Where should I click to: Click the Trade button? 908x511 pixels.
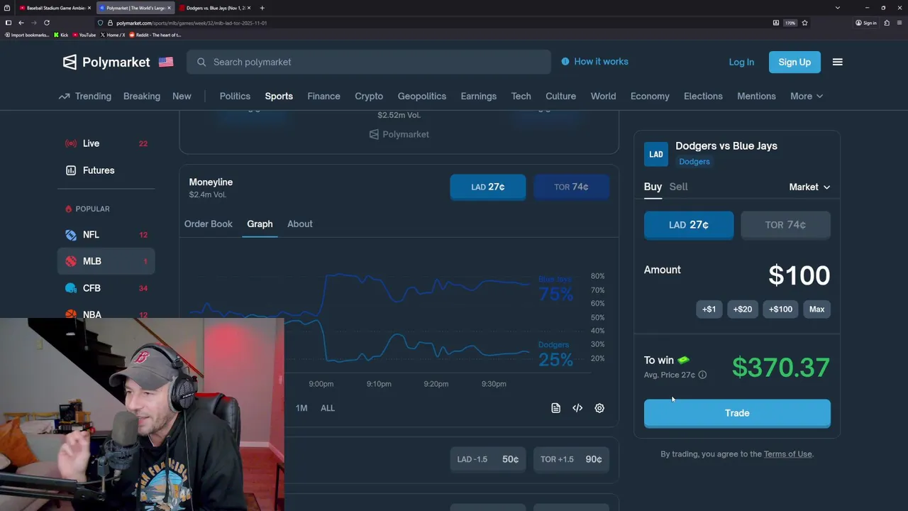point(737,413)
